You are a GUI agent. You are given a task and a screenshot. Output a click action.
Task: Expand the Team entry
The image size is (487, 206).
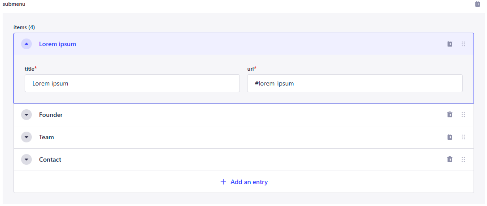pyautogui.click(x=26, y=137)
